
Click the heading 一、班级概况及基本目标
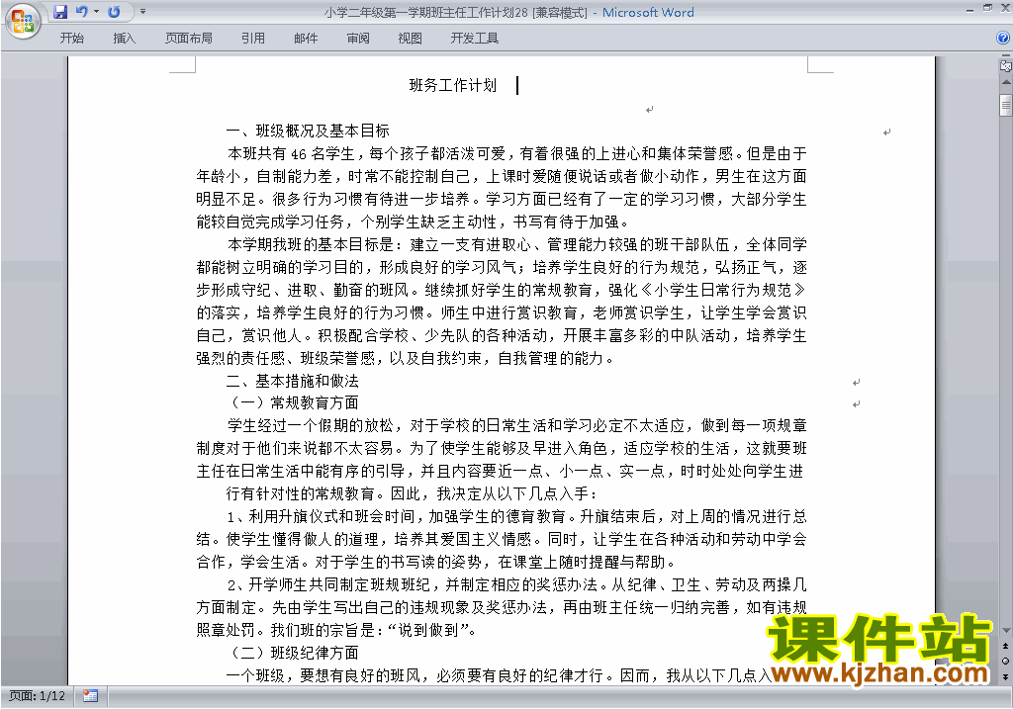309,132
